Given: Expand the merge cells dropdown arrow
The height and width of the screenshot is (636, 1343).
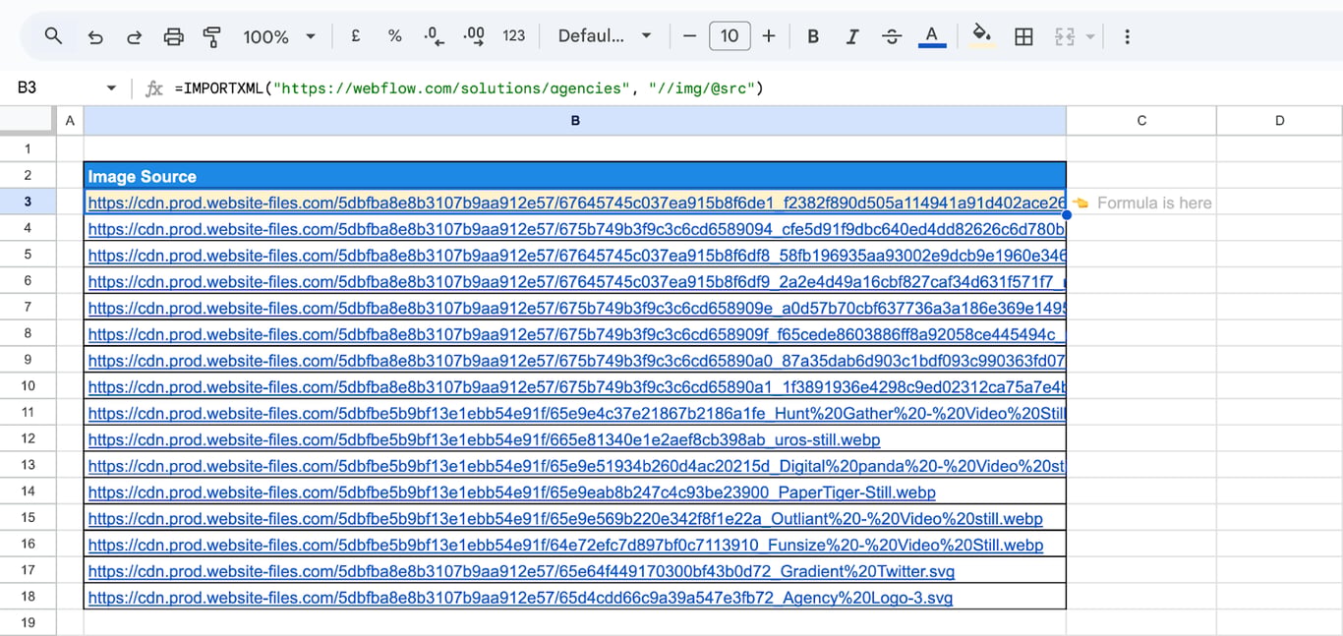Looking at the screenshot, I should coord(1090,36).
